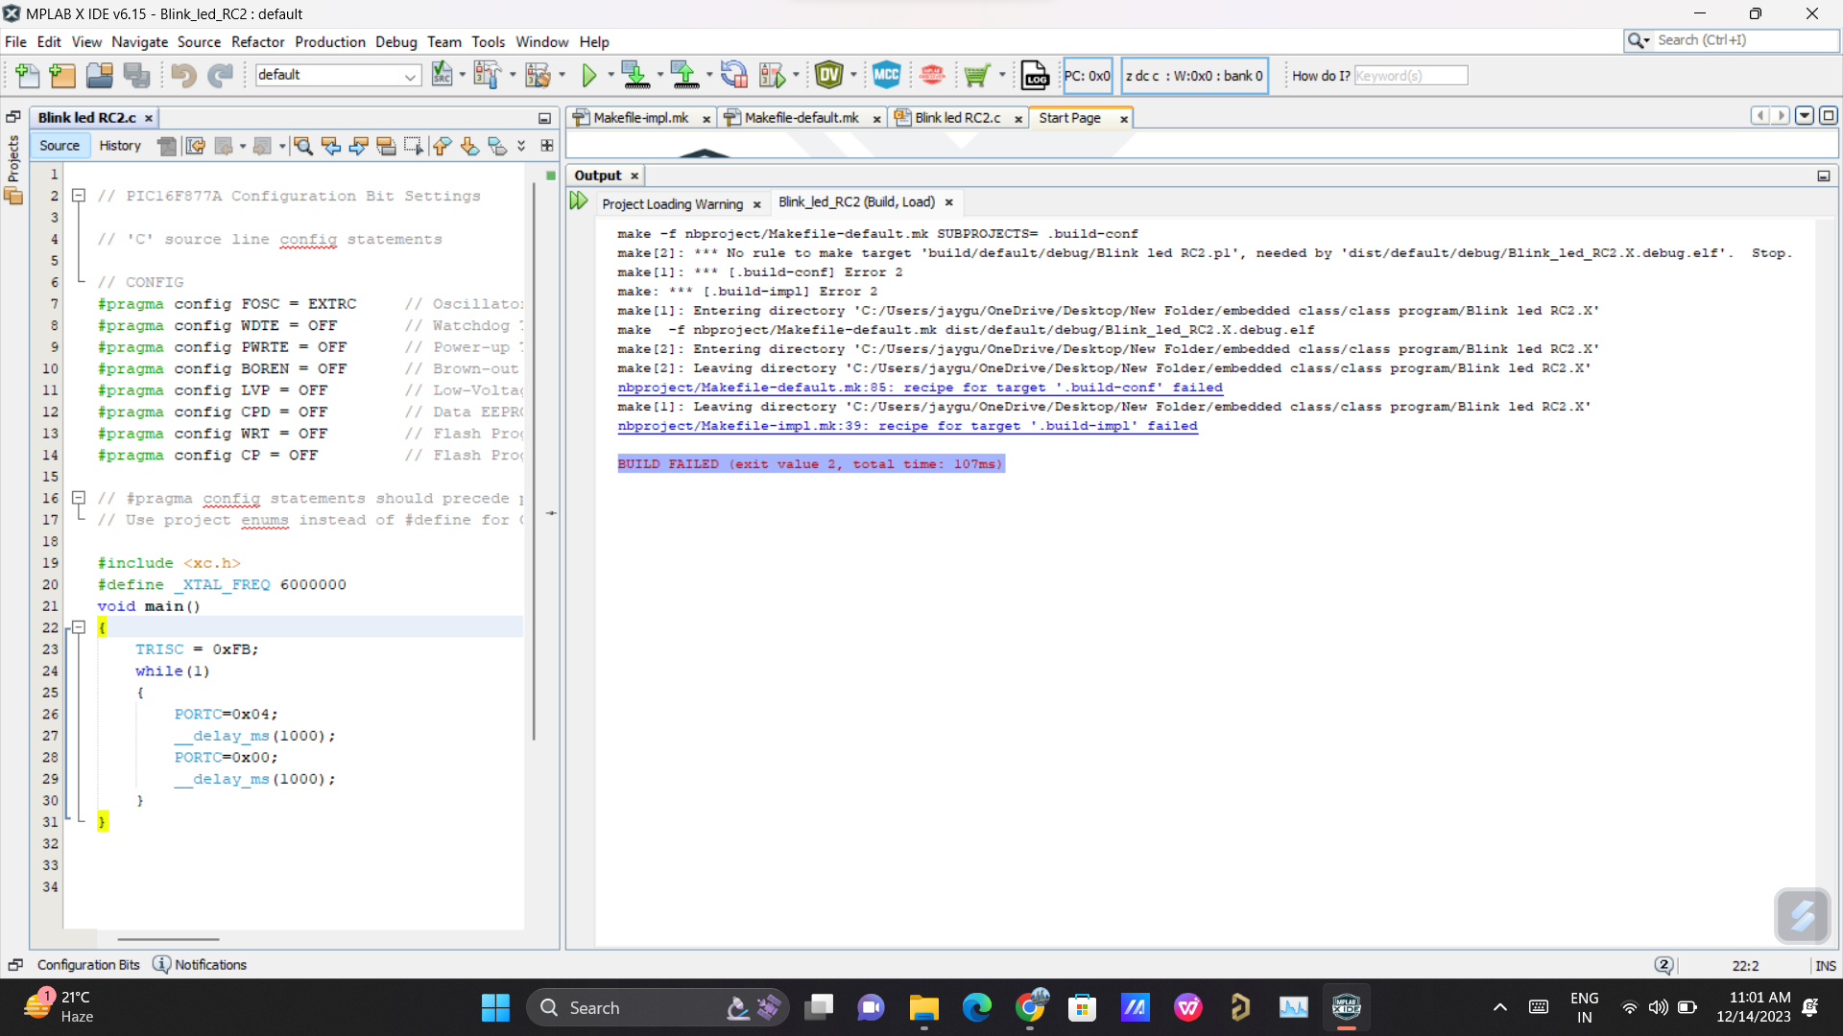Switch the editor to History view
This screenshot has height=1036, width=1843.
(120, 146)
